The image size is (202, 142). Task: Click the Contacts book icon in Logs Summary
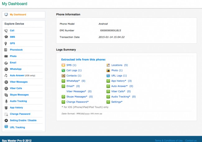[63, 76]
